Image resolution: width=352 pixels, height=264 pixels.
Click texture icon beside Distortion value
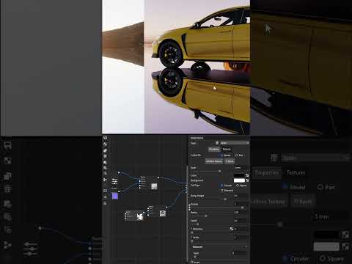click(x=231, y=229)
